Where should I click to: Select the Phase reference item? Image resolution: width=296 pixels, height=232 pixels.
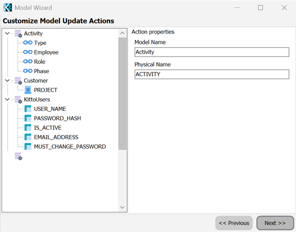(41, 71)
